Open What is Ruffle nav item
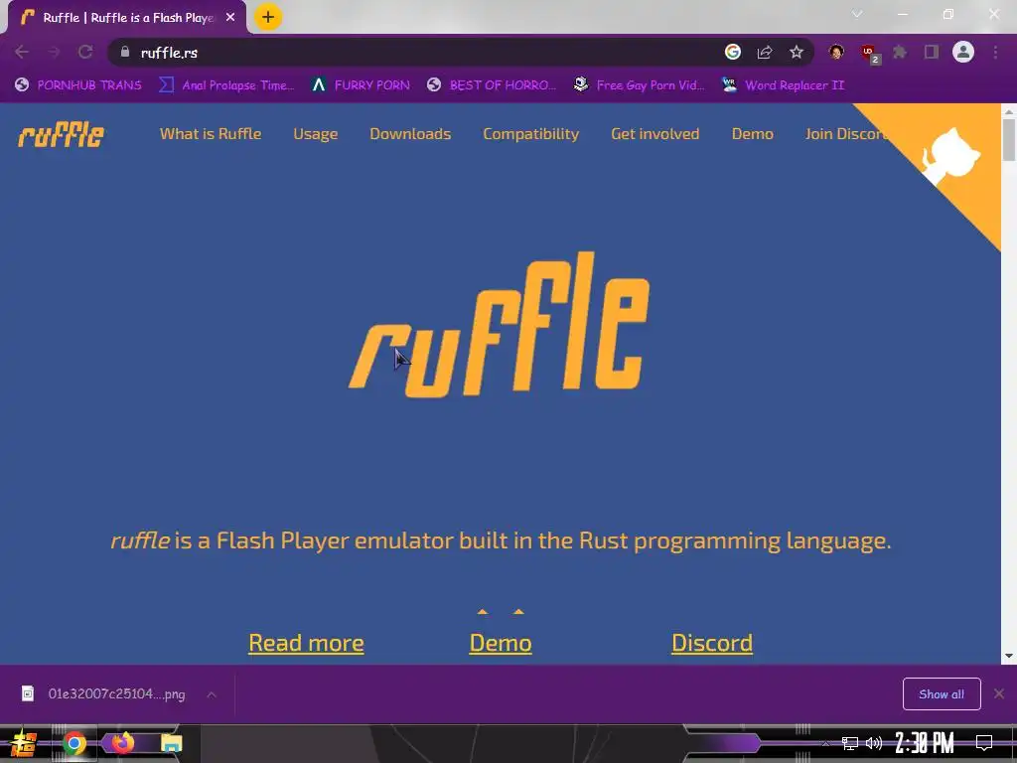The width and height of the screenshot is (1017, 763). 211,134
